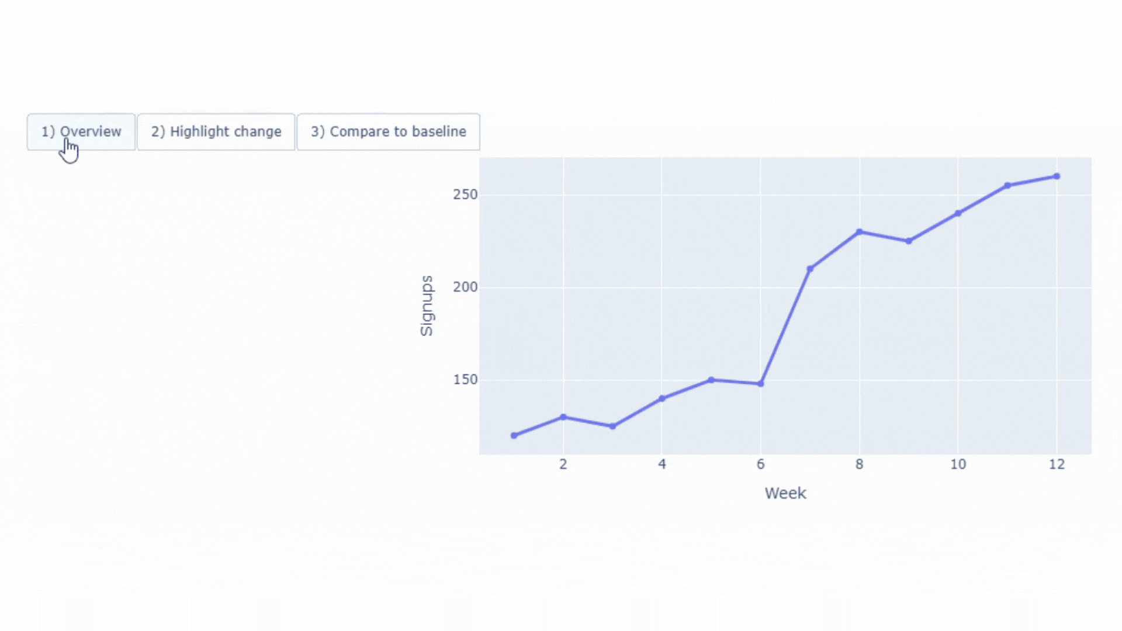Image resolution: width=1122 pixels, height=631 pixels.
Task: Click the "Week" x-axis title
Action: pos(785,493)
